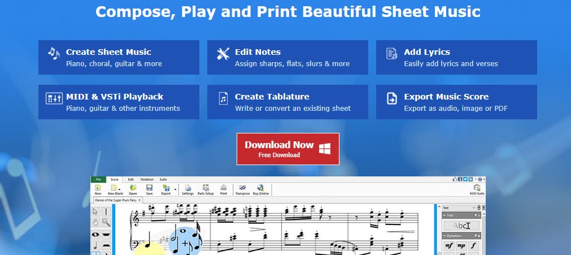
Task: Open the File menu in the app
Action: [98, 179]
